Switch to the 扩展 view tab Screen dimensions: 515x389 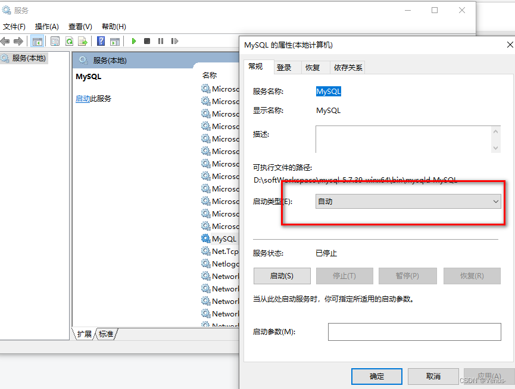coord(84,334)
